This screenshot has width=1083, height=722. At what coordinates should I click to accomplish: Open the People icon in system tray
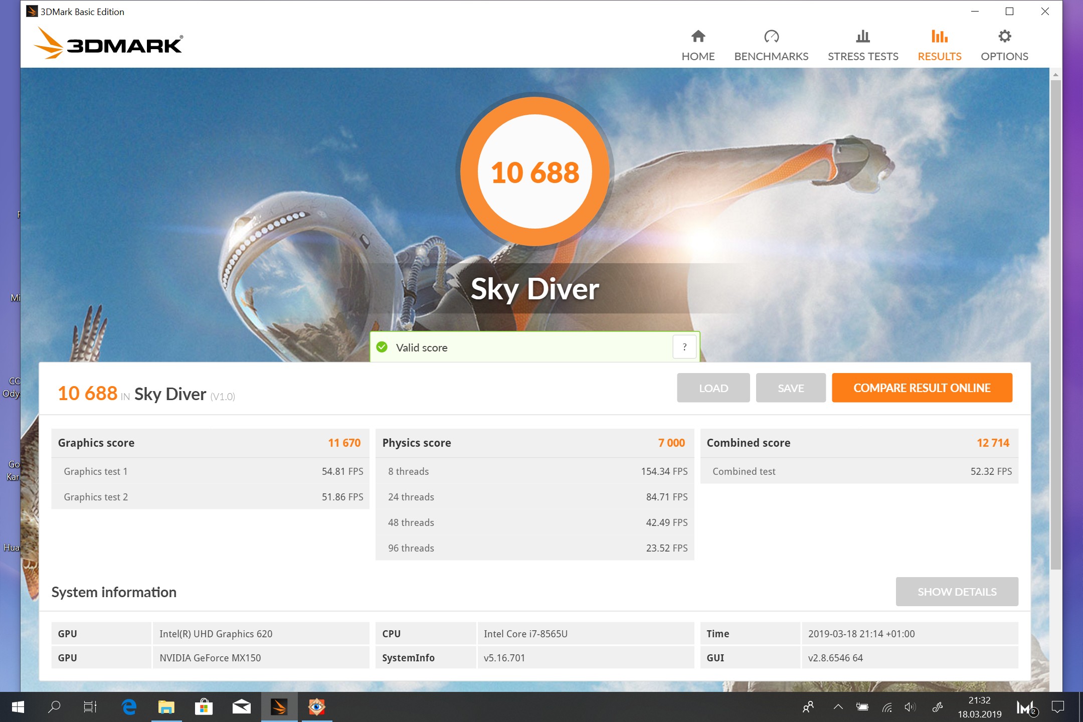point(808,707)
